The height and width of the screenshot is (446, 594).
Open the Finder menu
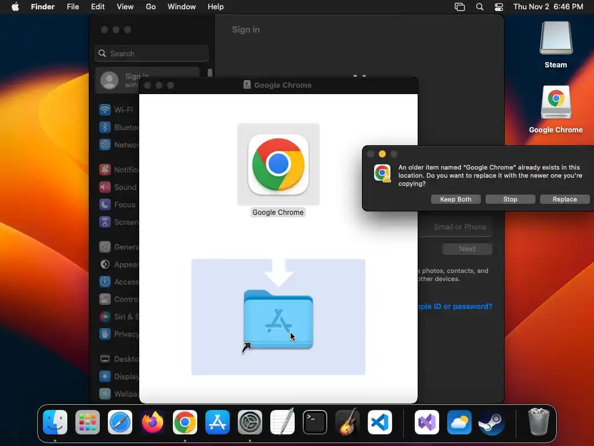(43, 7)
